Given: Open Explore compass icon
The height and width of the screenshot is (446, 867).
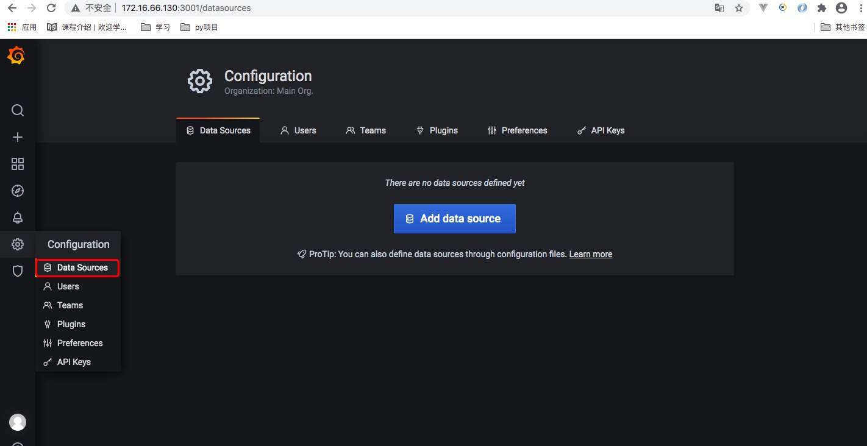Looking at the screenshot, I should 18,191.
